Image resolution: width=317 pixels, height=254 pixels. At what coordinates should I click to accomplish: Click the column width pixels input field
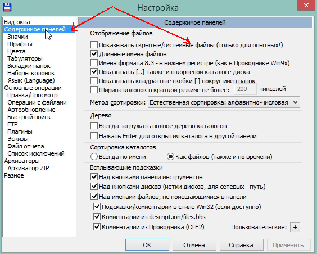coord(245,89)
